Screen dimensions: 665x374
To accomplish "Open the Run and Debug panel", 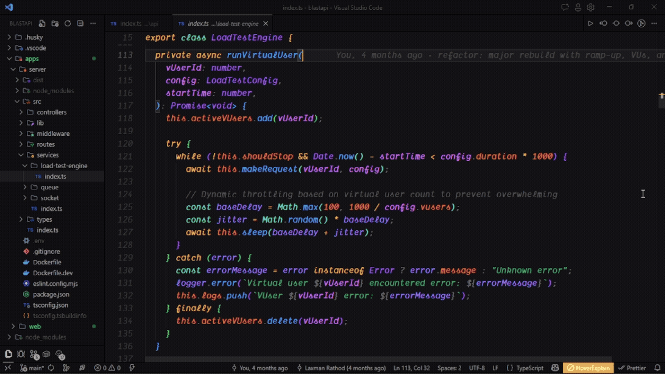I will (21, 354).
